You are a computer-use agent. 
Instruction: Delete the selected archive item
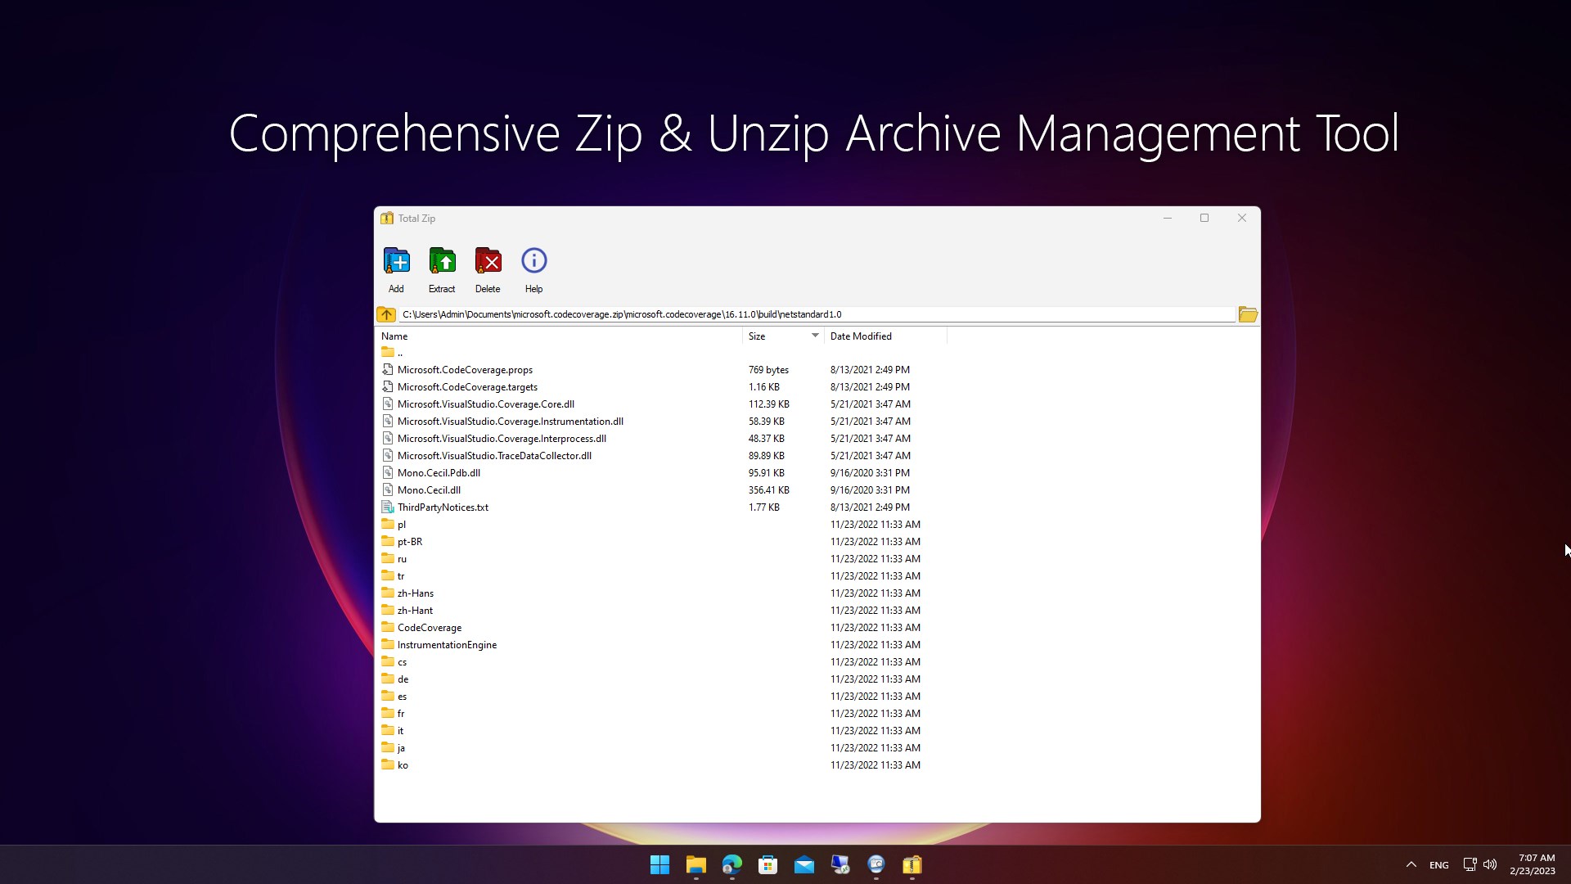point(487,268)
